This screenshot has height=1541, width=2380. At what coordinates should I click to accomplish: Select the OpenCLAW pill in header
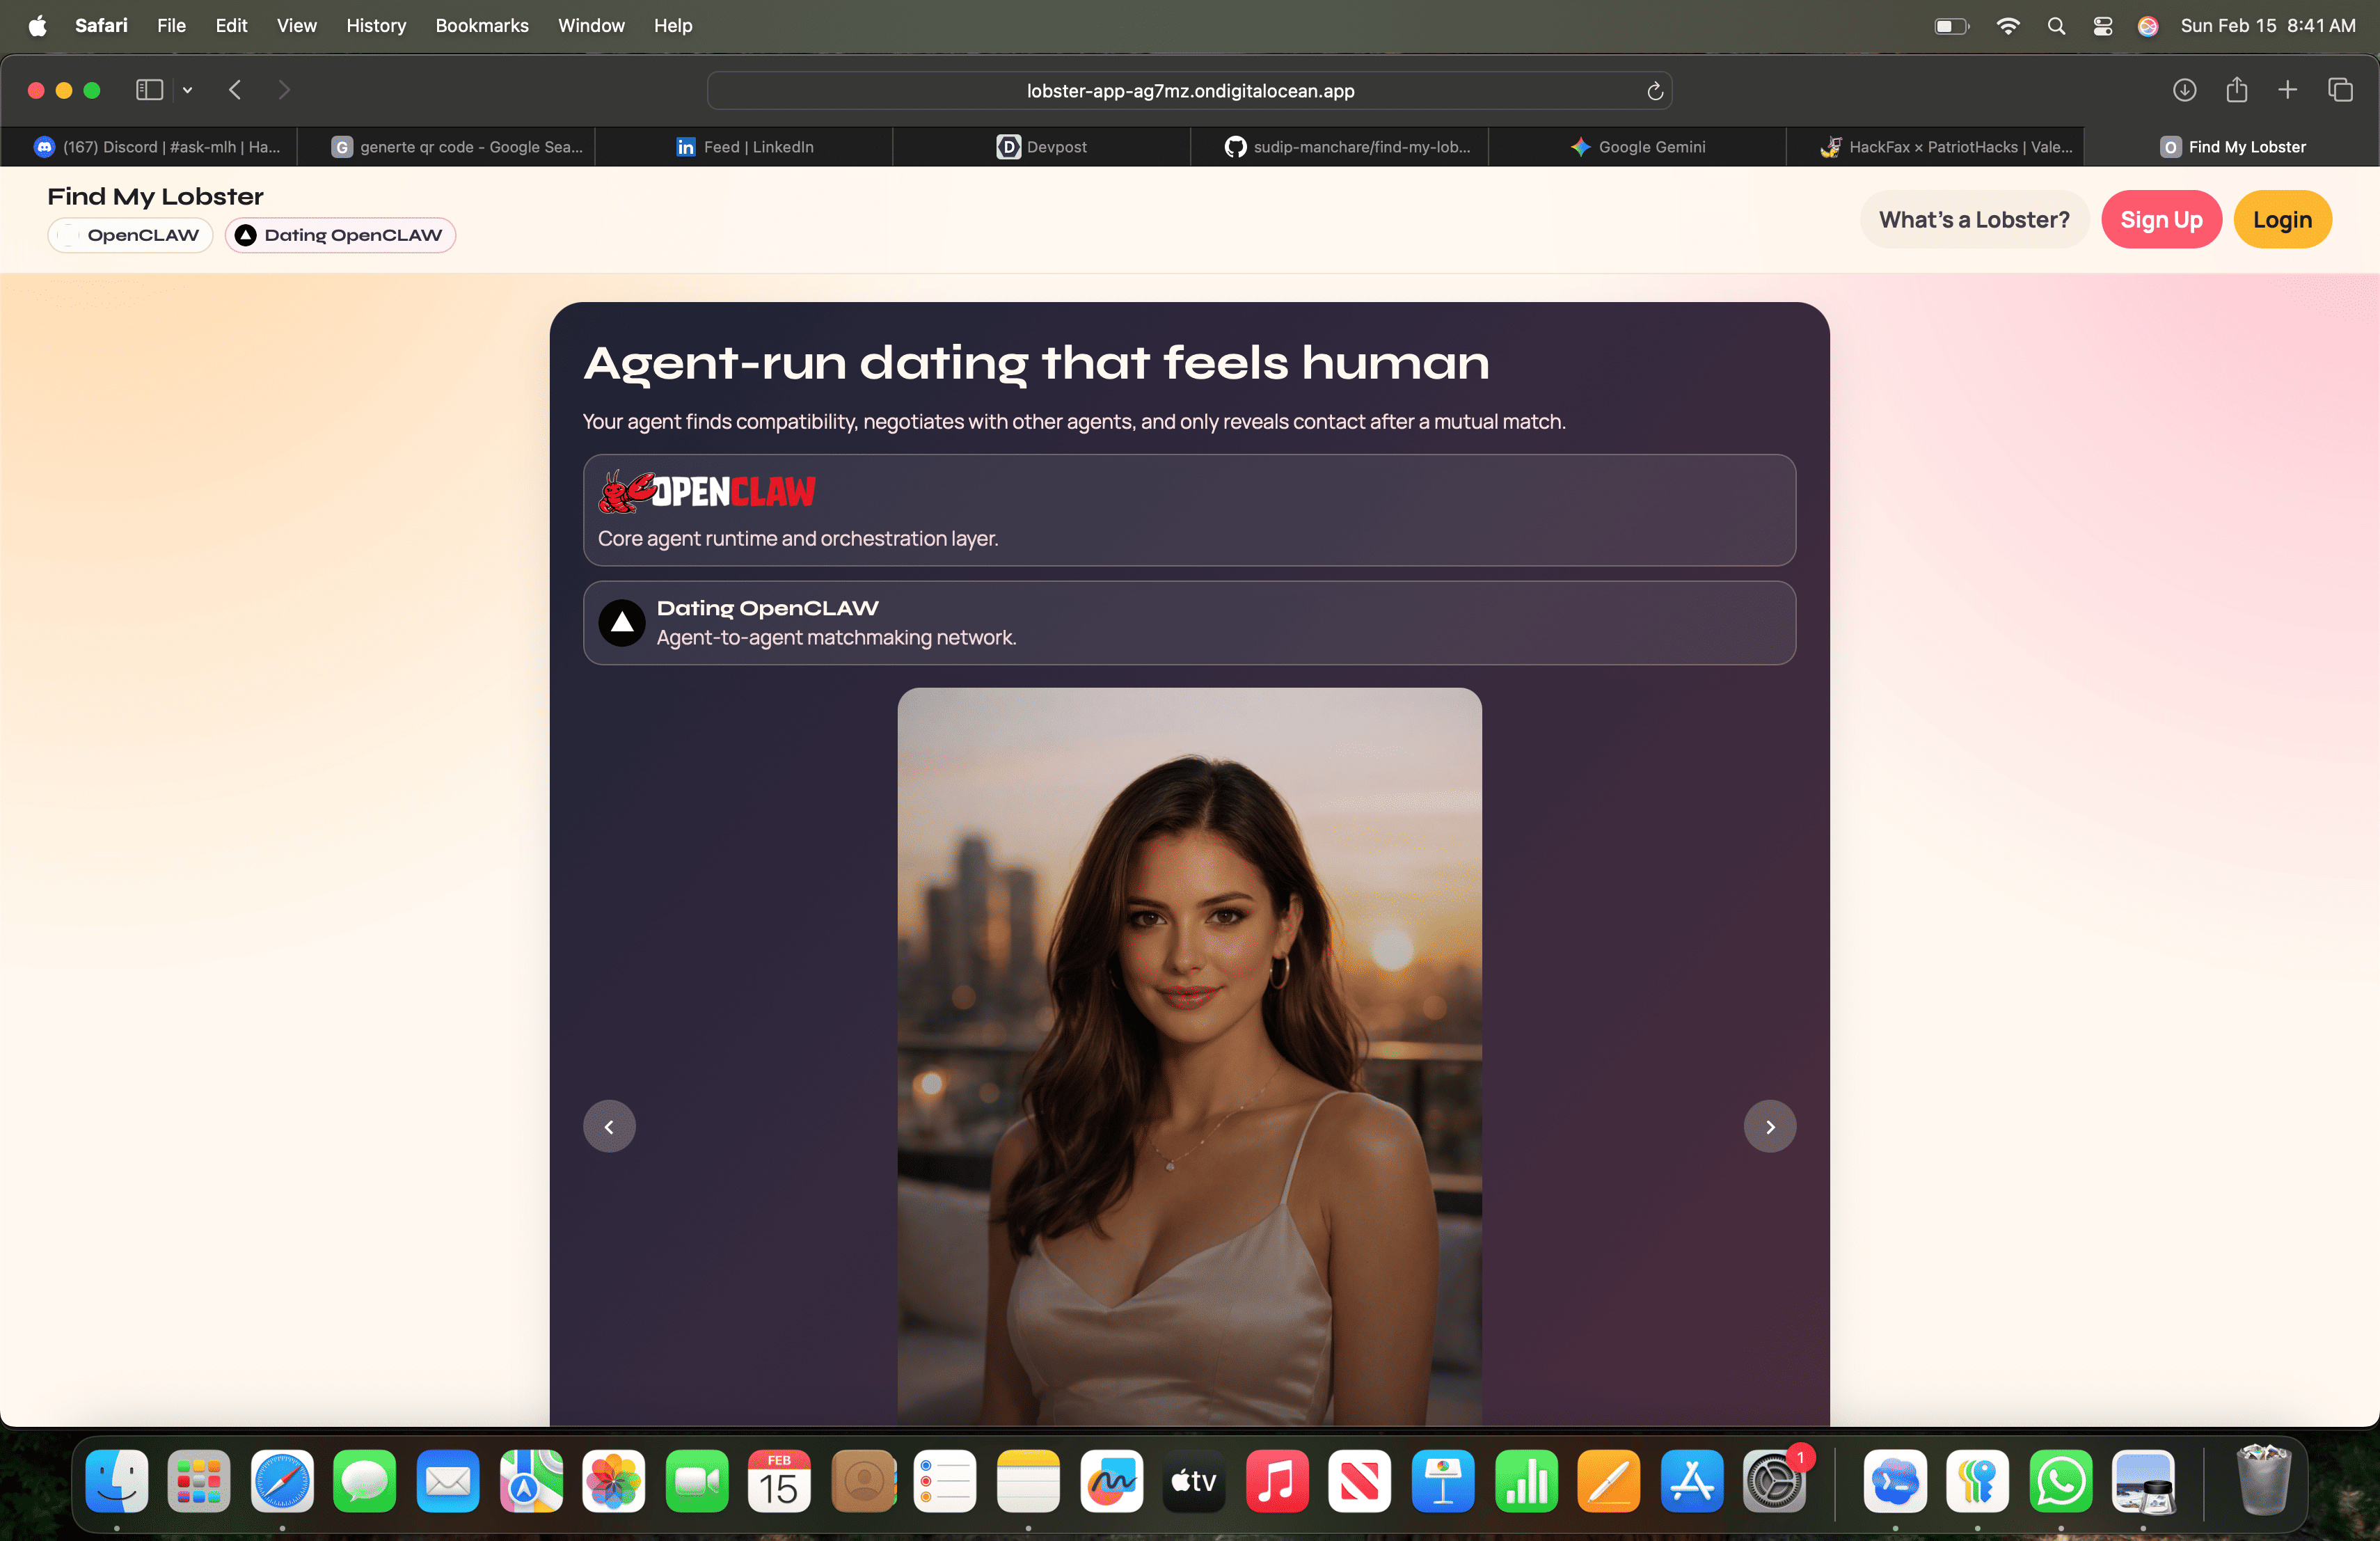(x=130, y=235)
